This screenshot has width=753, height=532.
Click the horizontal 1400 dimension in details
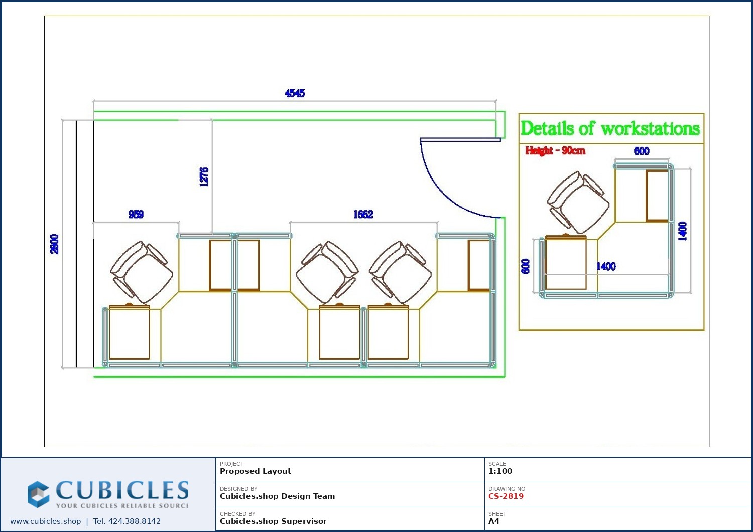tap(606, 267)
